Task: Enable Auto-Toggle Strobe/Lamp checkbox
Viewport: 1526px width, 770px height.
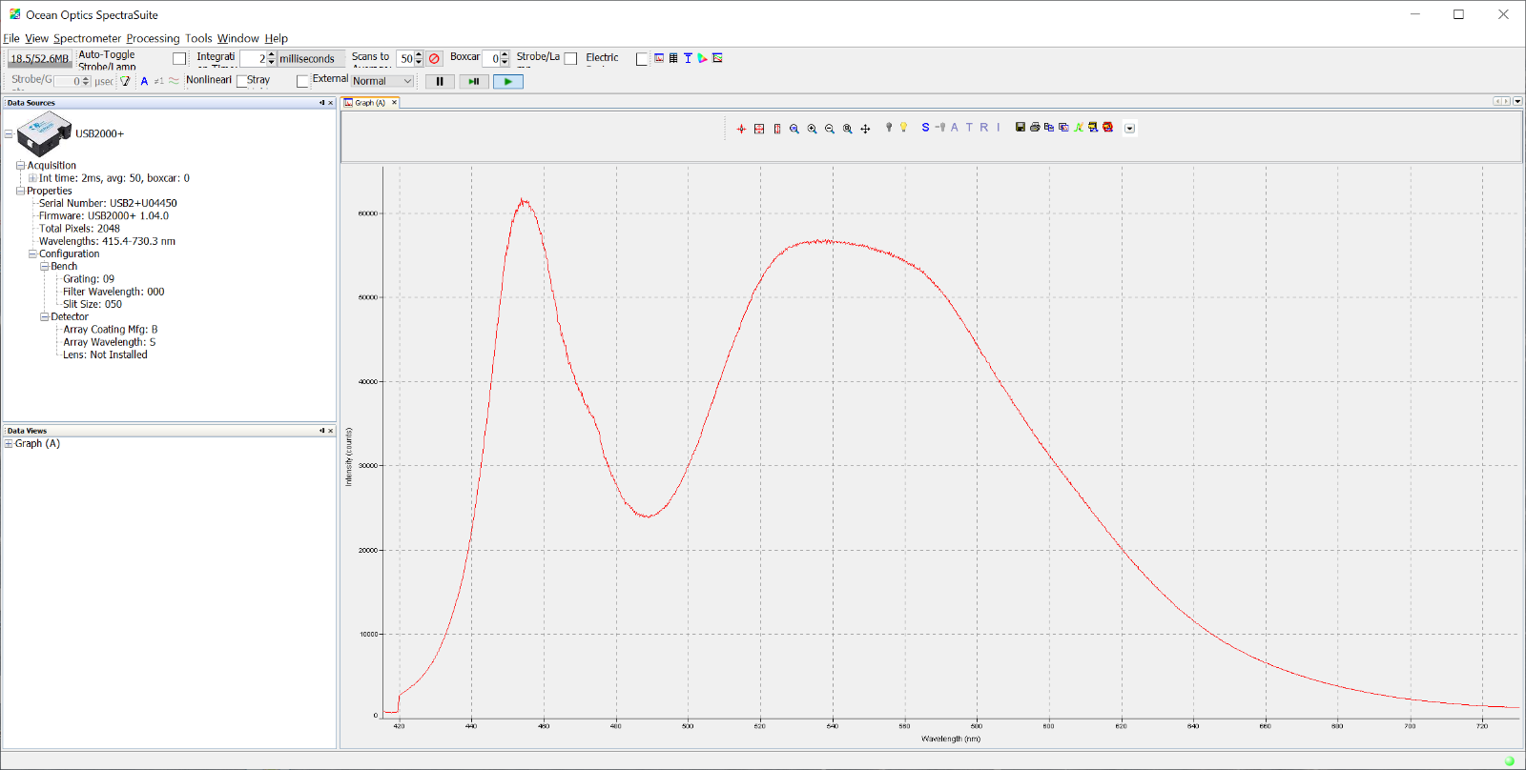Action: [x=179, y=59]
